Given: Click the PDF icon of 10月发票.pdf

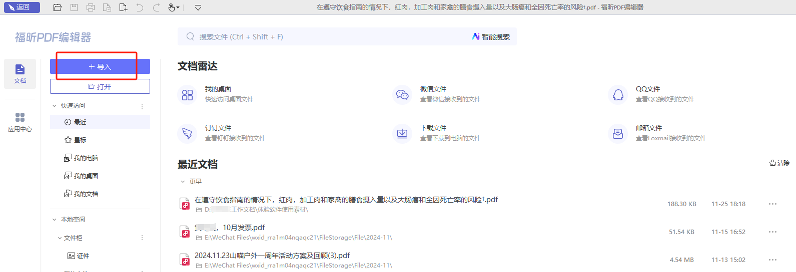Looking at the screenshot, I should click(185, 232).
